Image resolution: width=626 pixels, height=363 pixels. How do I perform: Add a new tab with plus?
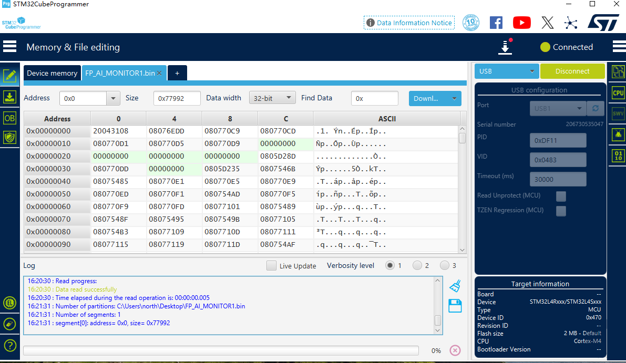(x=177, y=74)
